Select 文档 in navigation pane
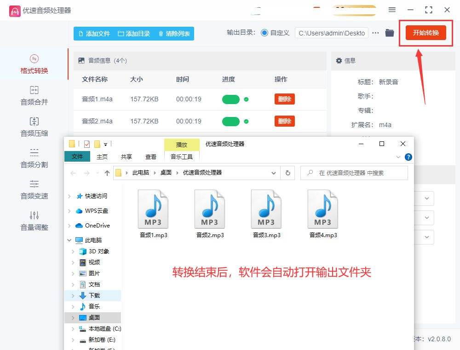The width and height of the screenshot is (460, 350). click(94, 284)
